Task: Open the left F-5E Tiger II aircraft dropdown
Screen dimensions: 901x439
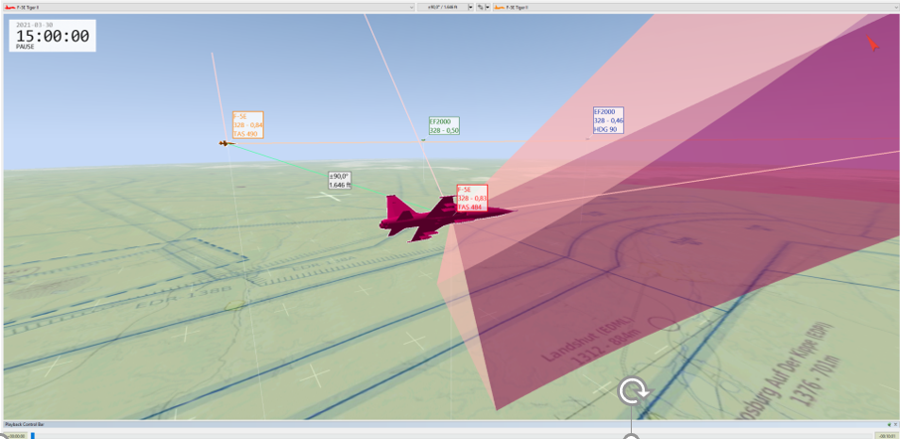Action: [410, 6]
